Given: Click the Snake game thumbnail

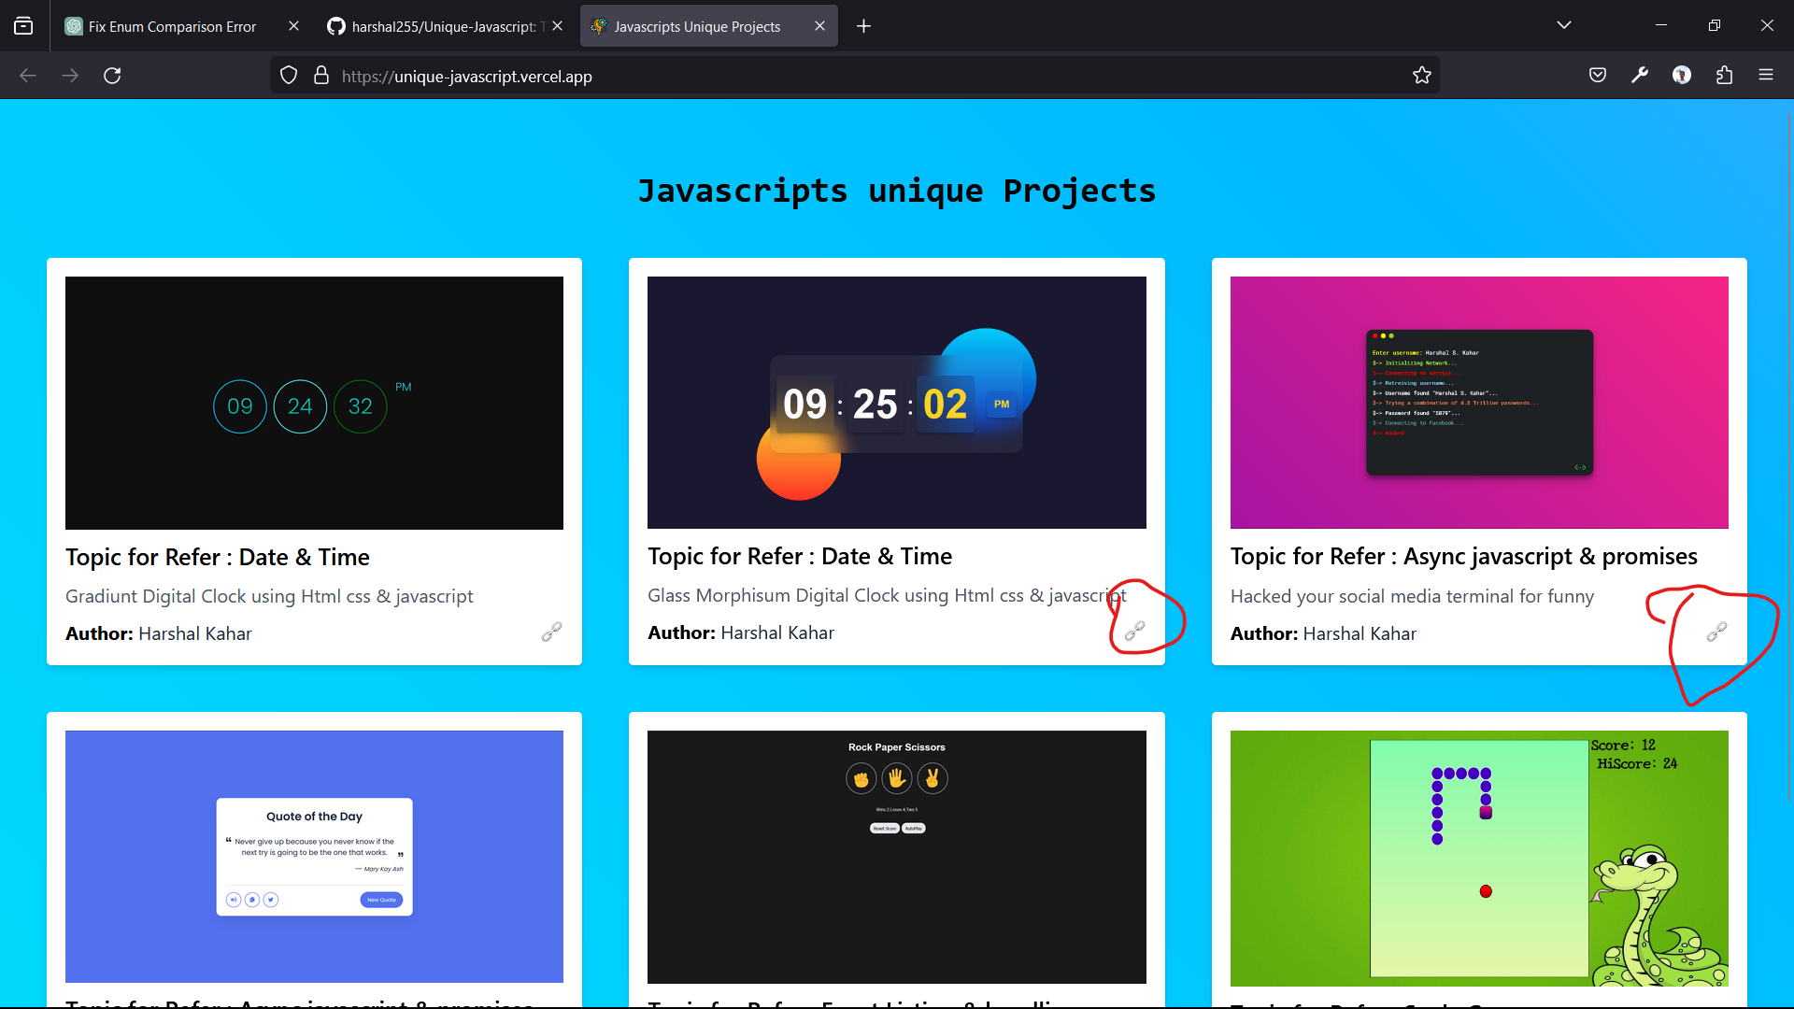Looking at the screenshot, I should click(1479, 857).
